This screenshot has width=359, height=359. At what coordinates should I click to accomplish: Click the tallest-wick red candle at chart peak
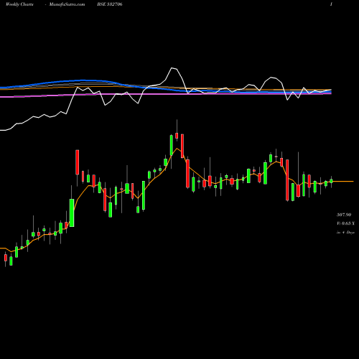[x=177, y=136]
